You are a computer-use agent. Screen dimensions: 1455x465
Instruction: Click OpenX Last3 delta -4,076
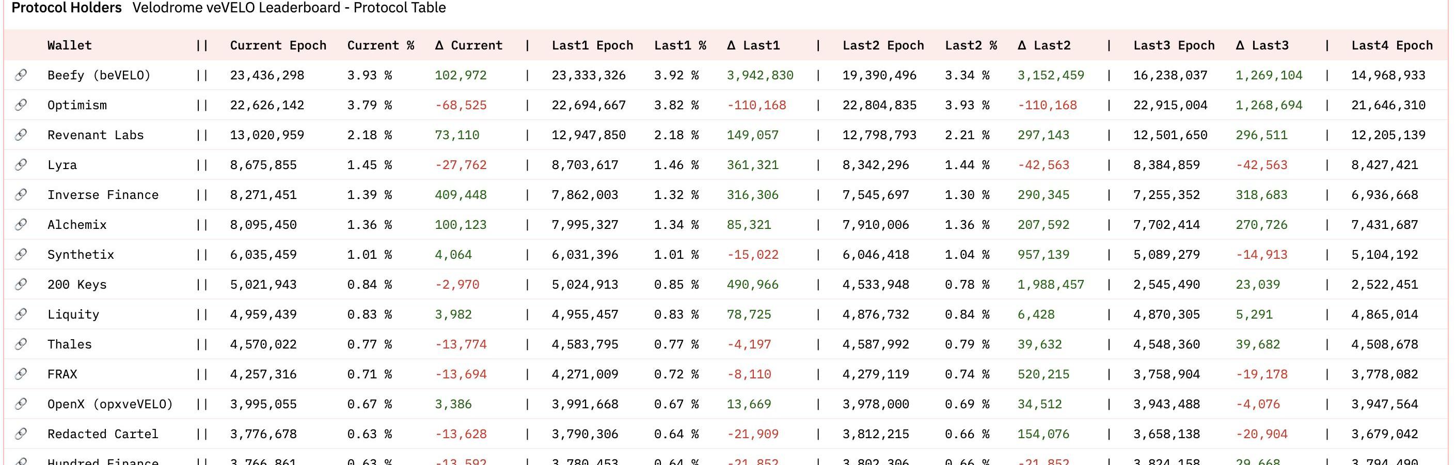pyautogui.click(x=1258, y=404)
